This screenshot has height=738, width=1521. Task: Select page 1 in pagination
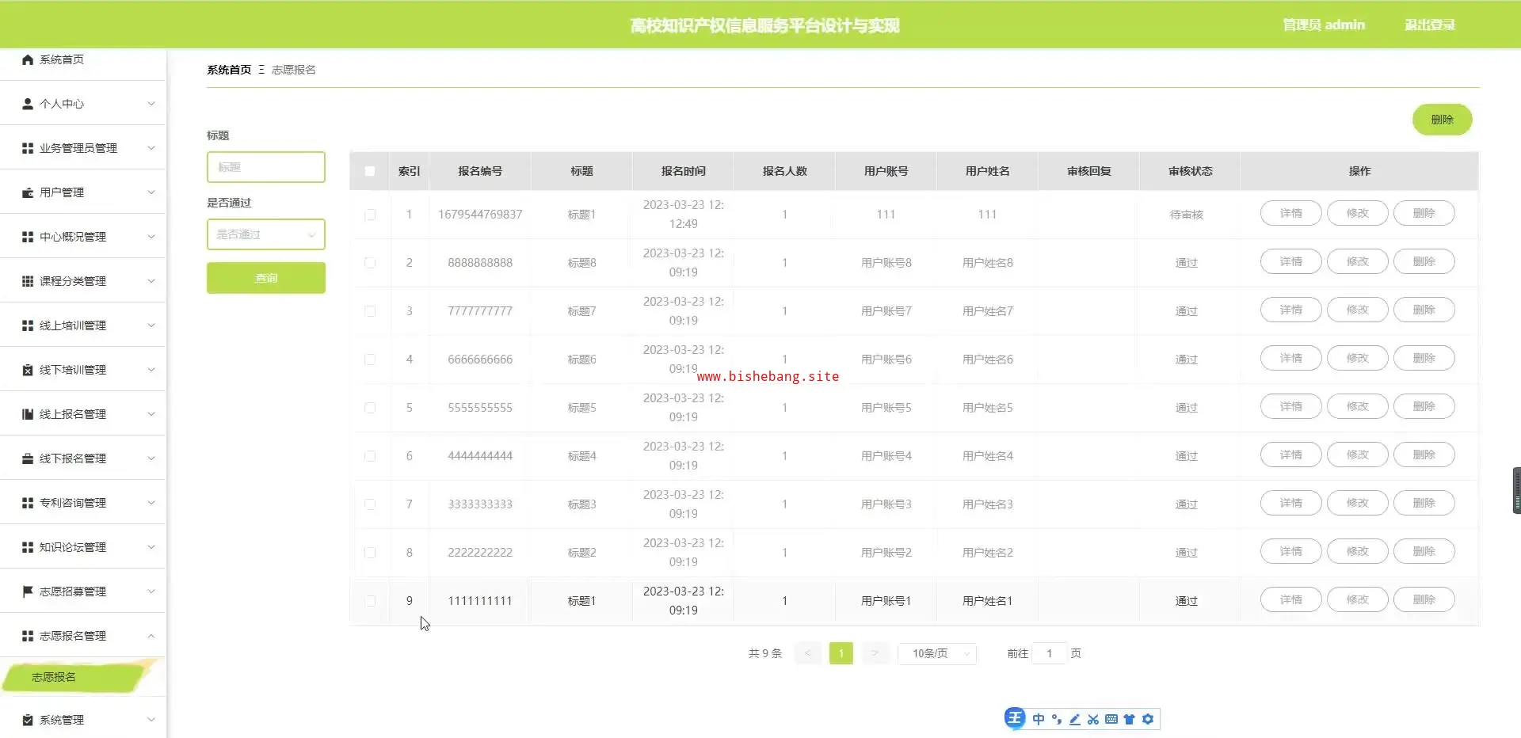[841, 653]
